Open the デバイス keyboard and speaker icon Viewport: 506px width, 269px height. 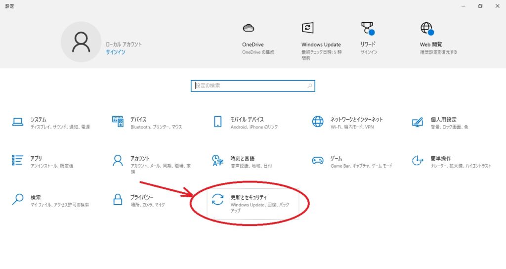[x=118, y=122]
